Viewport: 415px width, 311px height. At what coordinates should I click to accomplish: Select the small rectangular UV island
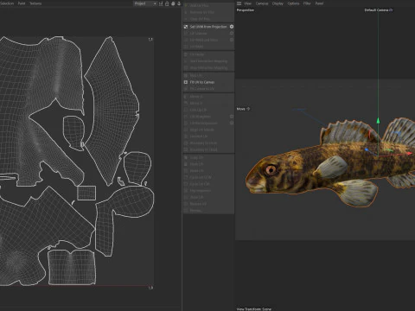click(x=86, y=193)
